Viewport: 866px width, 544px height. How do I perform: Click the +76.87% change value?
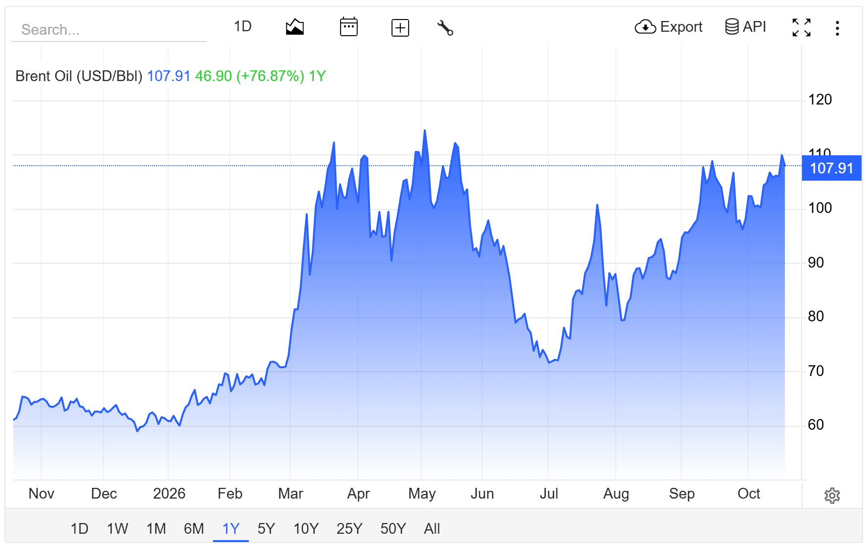pyautogui.click(x=270, y=76)
